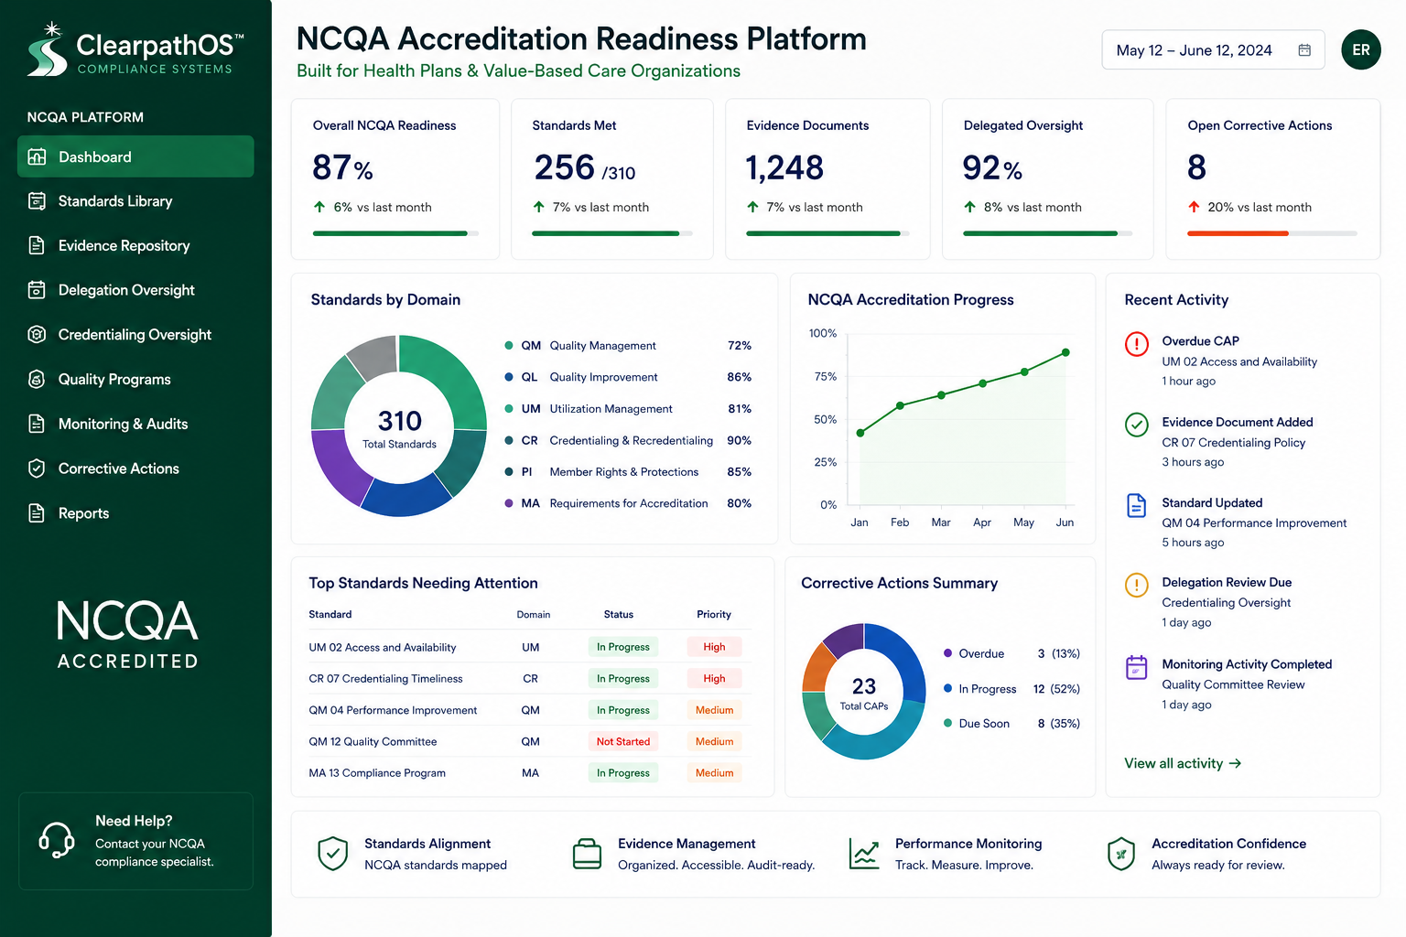Click QM 04 Performance Improvement table row
This screenshot has width=1406, height=937.
pos(530,710)
